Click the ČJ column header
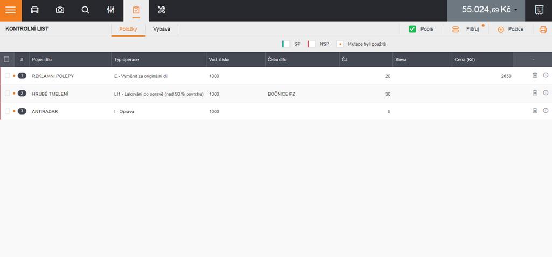This screenshot has width=552, height=257. click(344, 60)
